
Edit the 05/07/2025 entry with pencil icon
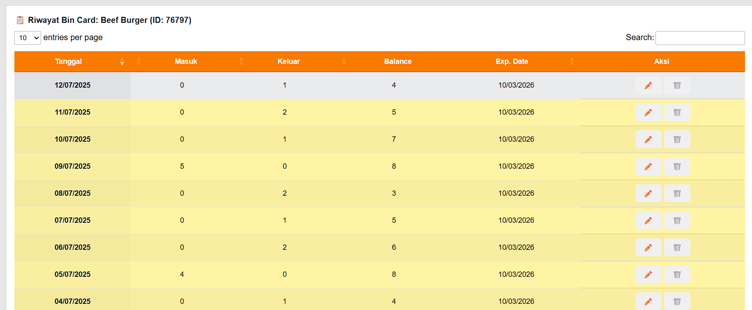point(648,274)
